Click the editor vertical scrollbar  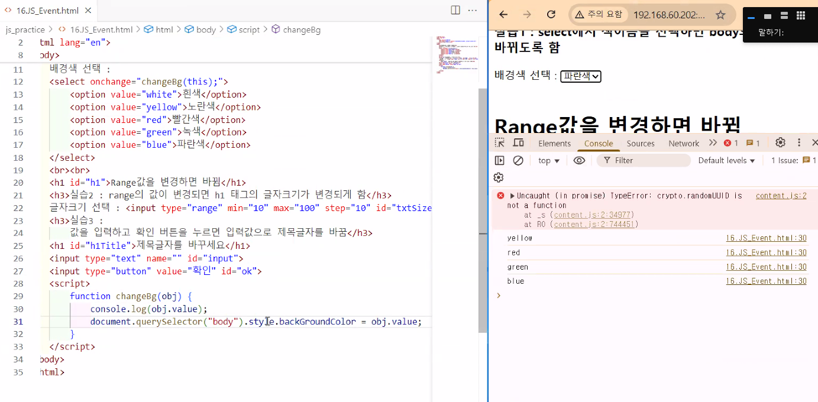[483, 210]
